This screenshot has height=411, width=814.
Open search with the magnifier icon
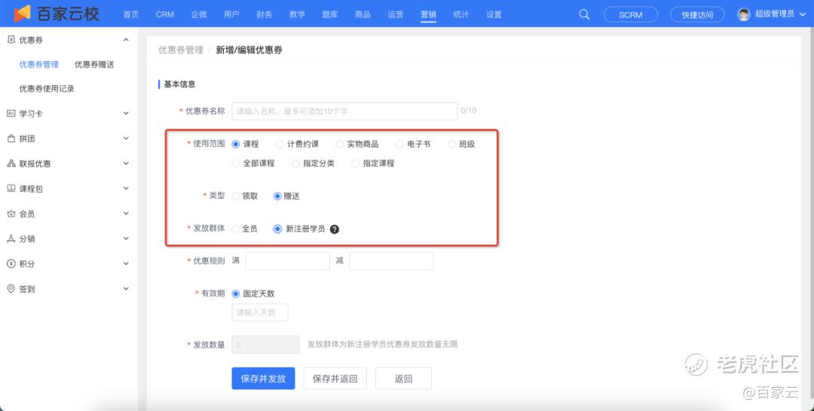[x=584, y=14]
